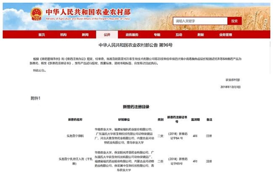
Task: Click the 公告 第96号 announcement heading
Action: (x=135, y=45)
